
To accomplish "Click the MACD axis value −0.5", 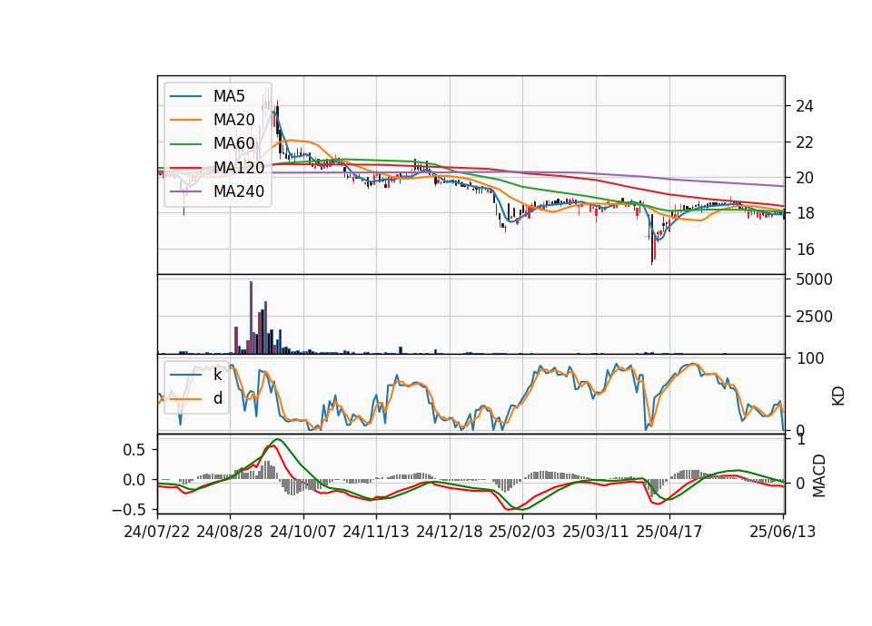I will point(128,509).
